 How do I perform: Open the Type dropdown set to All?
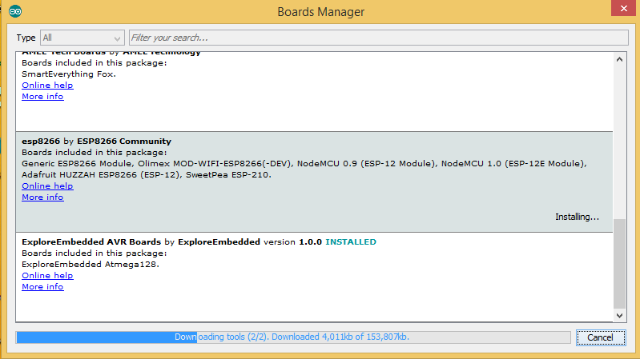point(83,38)
